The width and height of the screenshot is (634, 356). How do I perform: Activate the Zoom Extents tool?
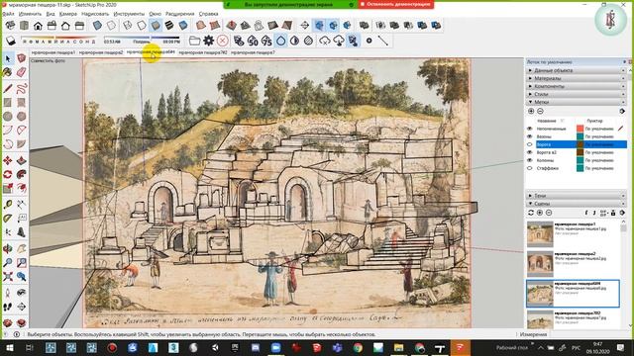[x=8, y=277]
